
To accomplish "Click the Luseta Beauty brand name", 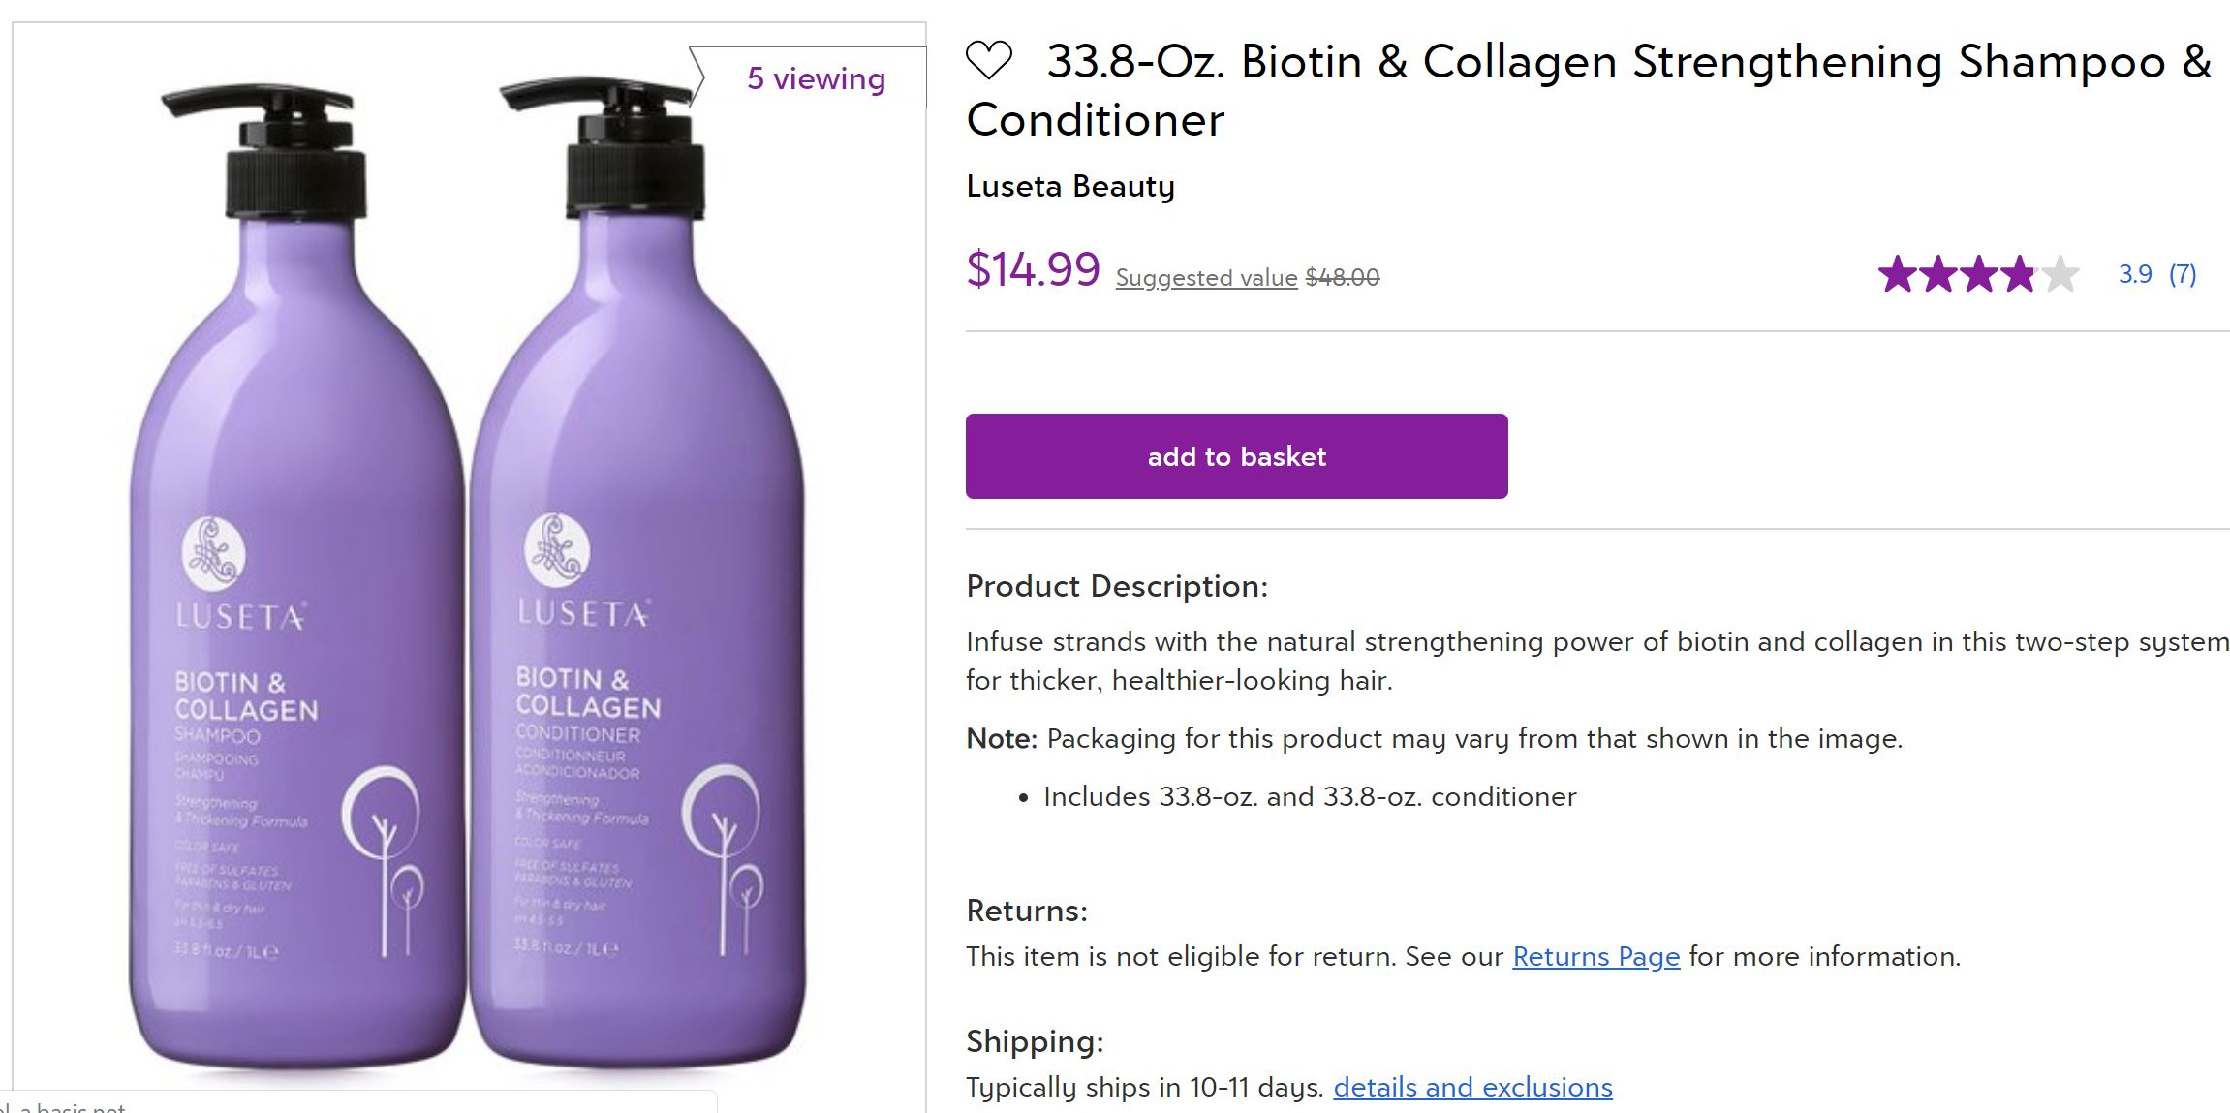I will tap(1070, 186).
